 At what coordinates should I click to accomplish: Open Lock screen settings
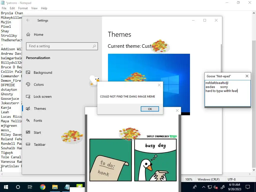[x=42, y=96]
